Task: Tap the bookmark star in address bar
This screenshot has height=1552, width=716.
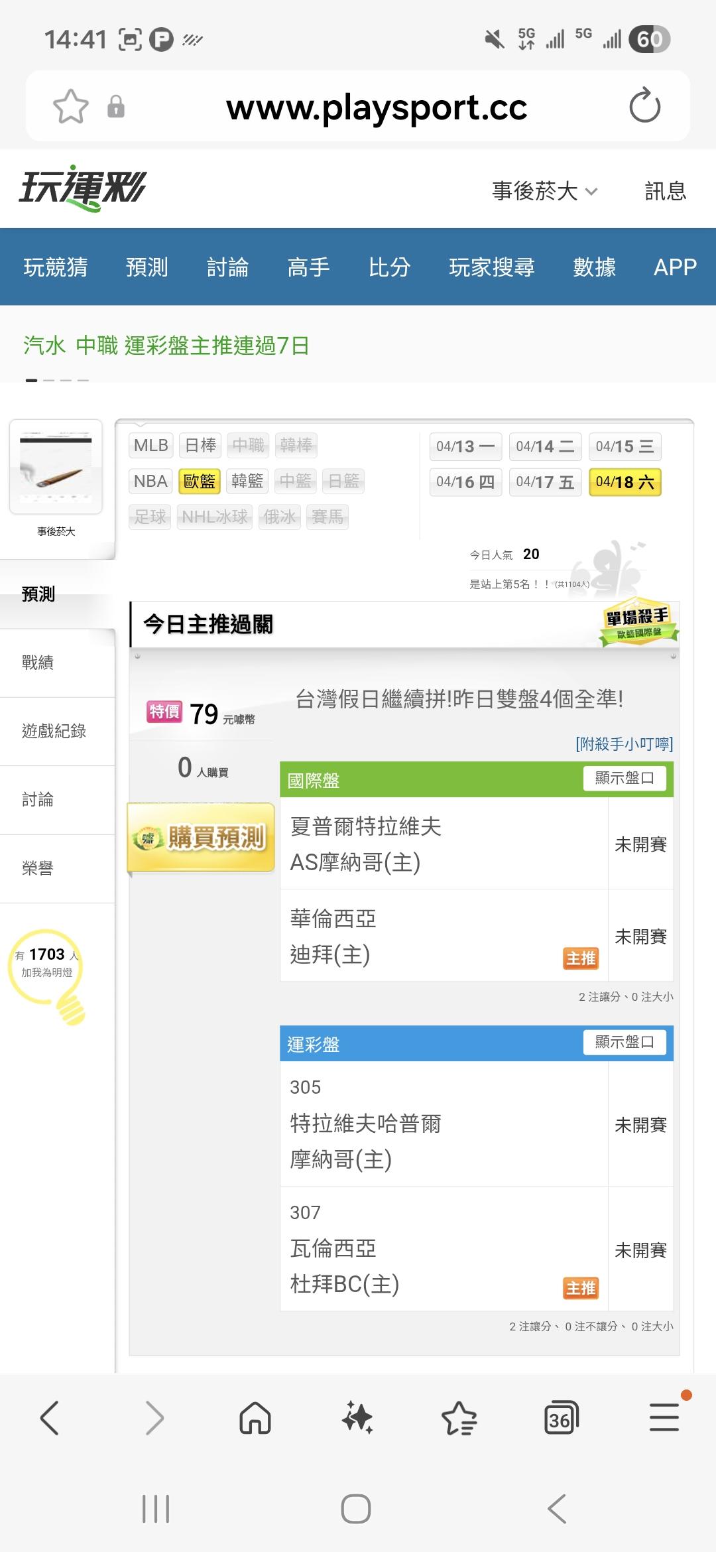Action: pos(70,106)
